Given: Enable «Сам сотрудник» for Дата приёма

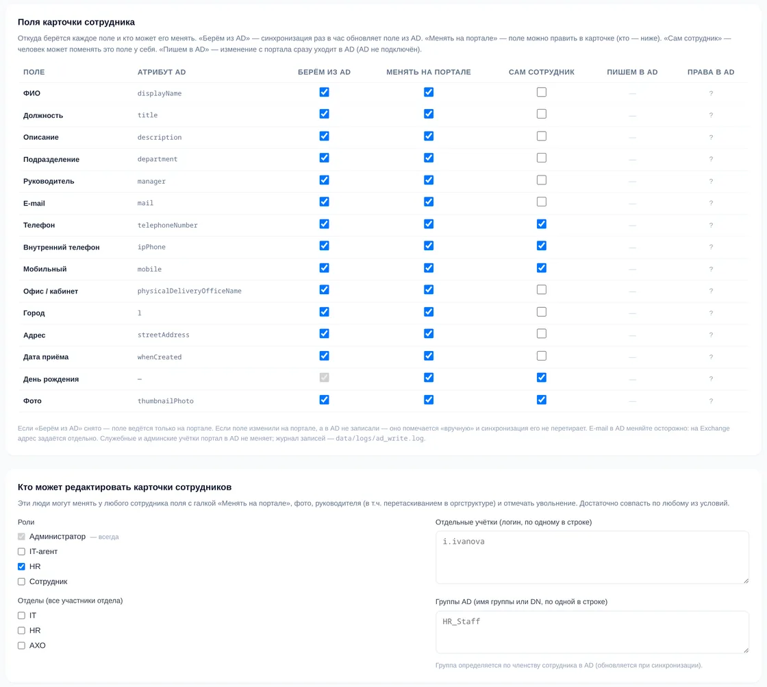Looking at the screenshot, I should pyautogui.click(x=542, y=356).
